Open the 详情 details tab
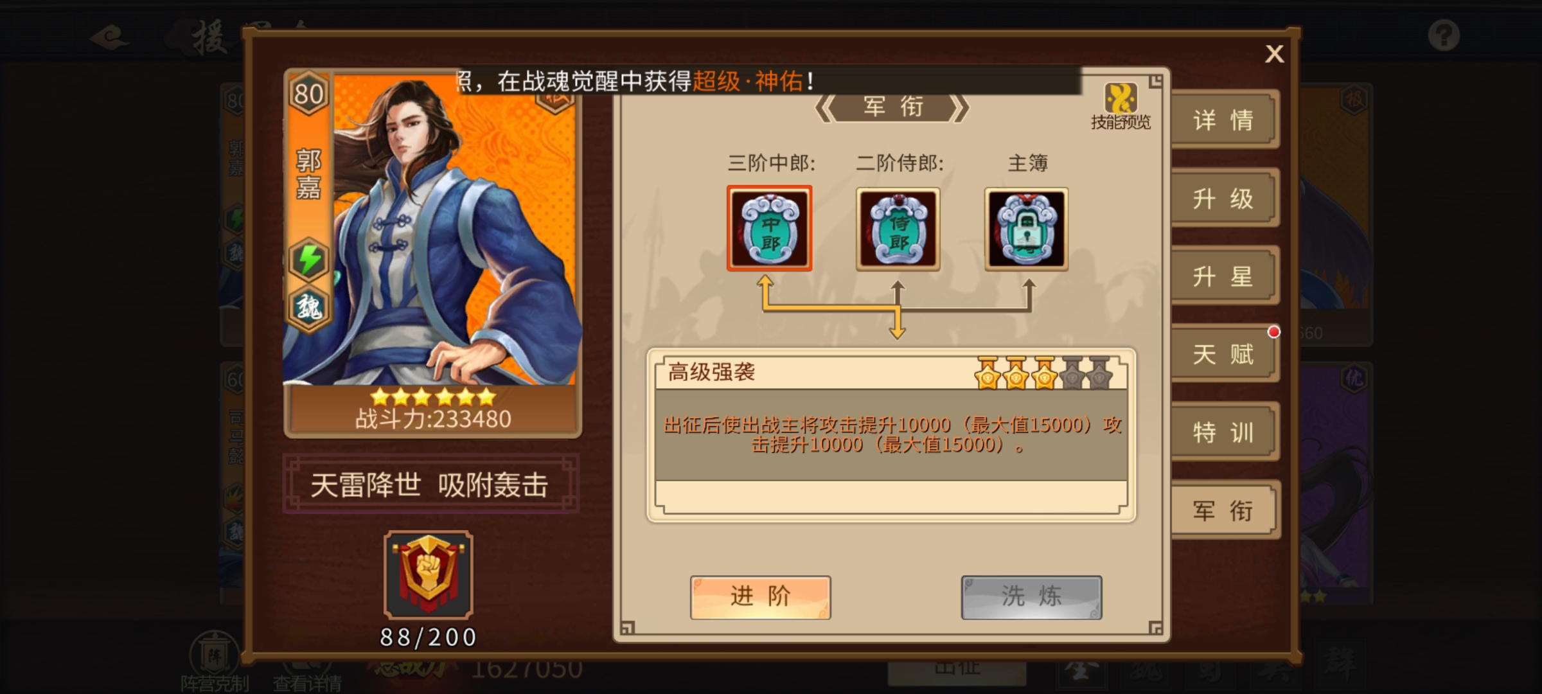The image size is (1542, 694). click(1223, 120)
